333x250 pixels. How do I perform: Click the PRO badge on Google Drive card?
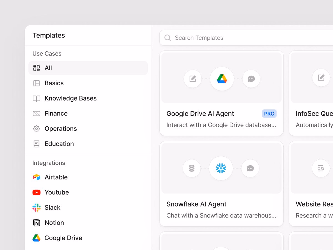click(x=269, y=114)
